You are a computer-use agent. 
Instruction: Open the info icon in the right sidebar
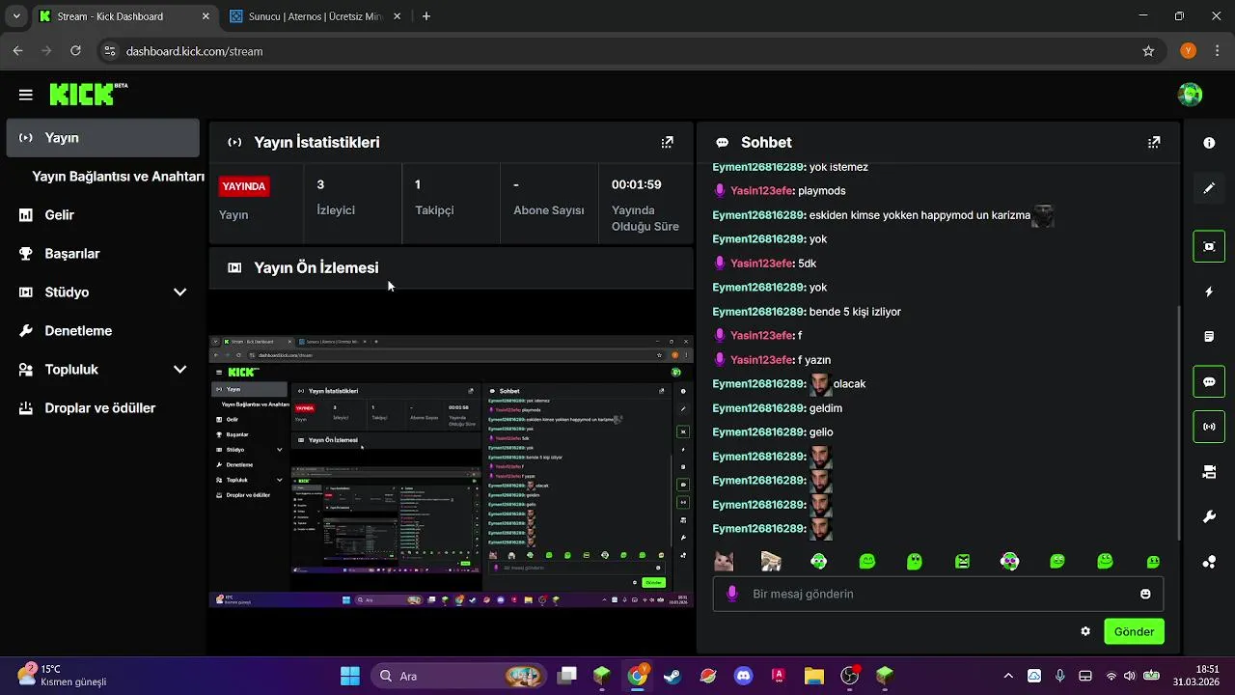[x=1209, y=143]
